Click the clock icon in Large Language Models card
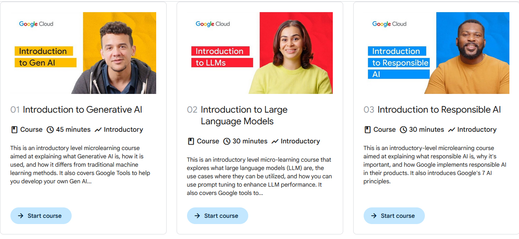 (x=227, y=141)
